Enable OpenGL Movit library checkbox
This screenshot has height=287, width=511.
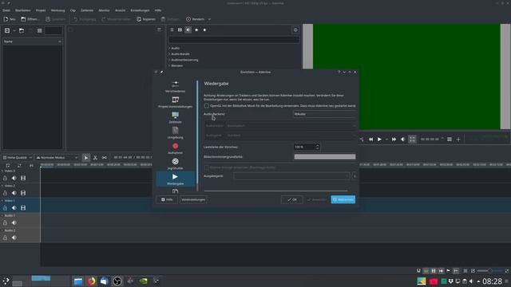(x=206, y=106)
